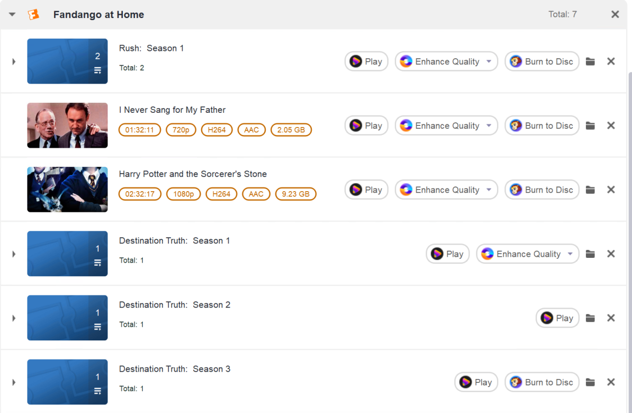
Task: Open folder for I Never Sang for My Father
Action: click(591, 125)
